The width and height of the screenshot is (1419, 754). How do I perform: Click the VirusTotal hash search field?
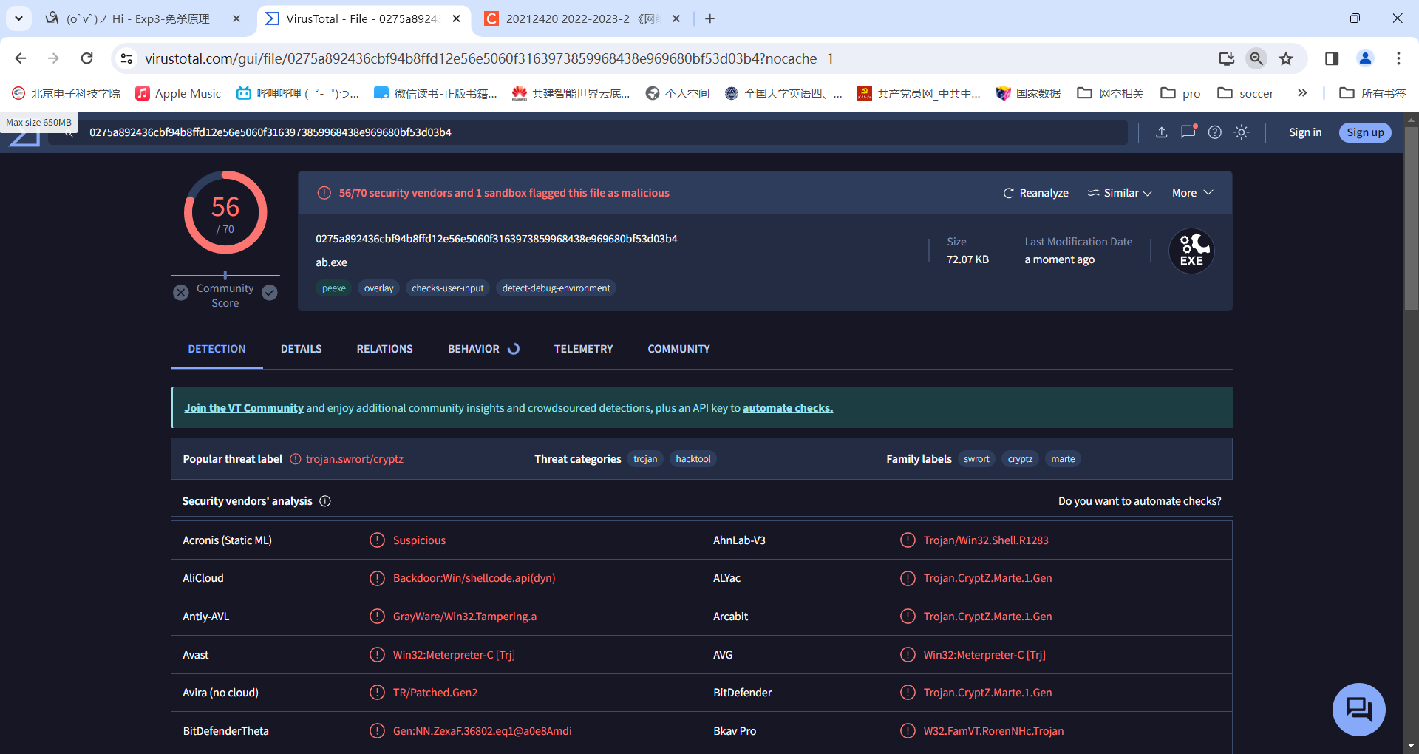pos(588,132)
